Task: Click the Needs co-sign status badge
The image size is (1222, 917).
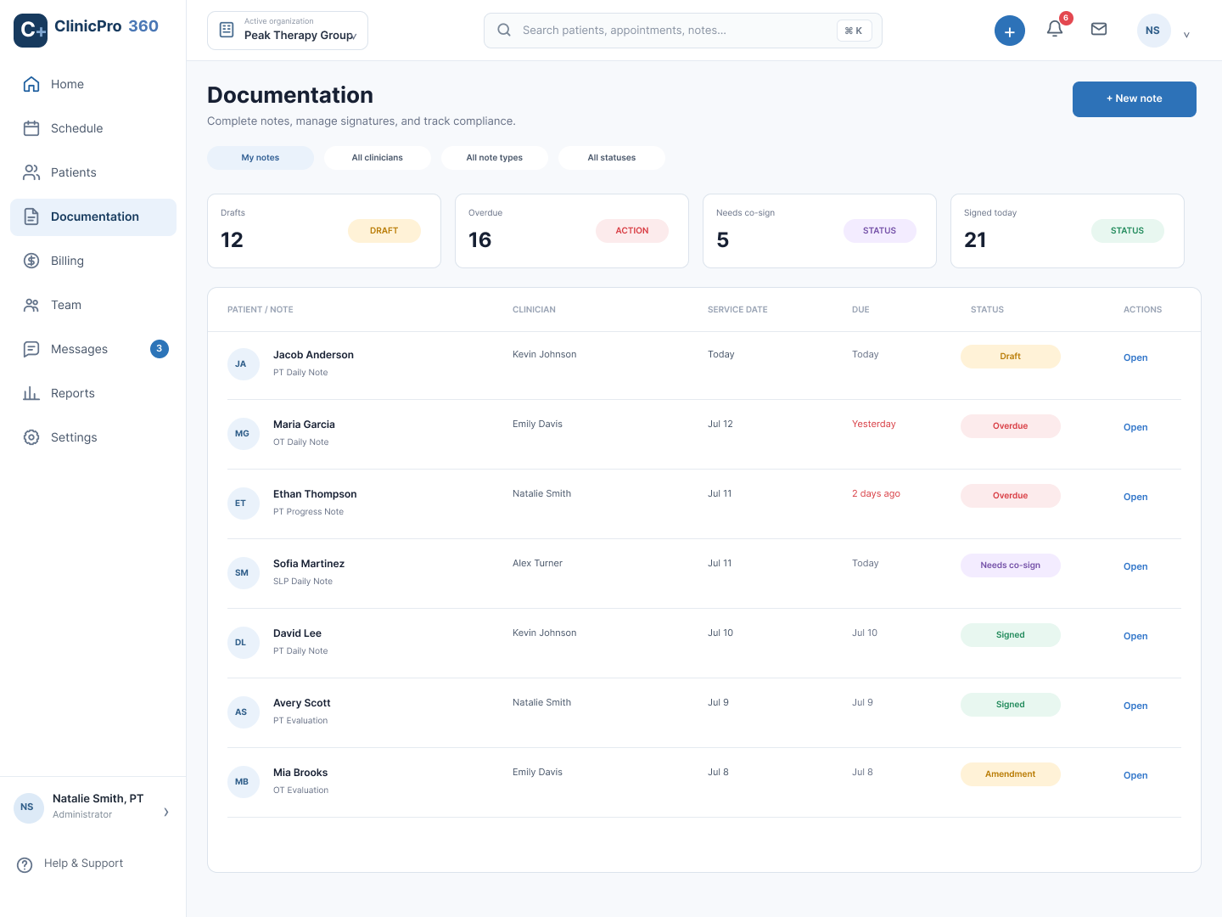Action: pyautogui.click(x=1011, y=565)
